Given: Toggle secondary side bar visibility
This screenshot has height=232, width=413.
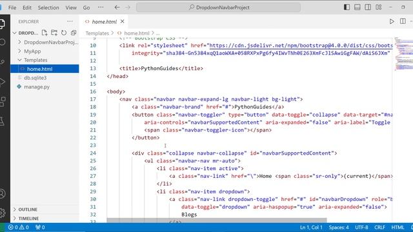Looking at the screenshot, I should click(x=368, y=7).
